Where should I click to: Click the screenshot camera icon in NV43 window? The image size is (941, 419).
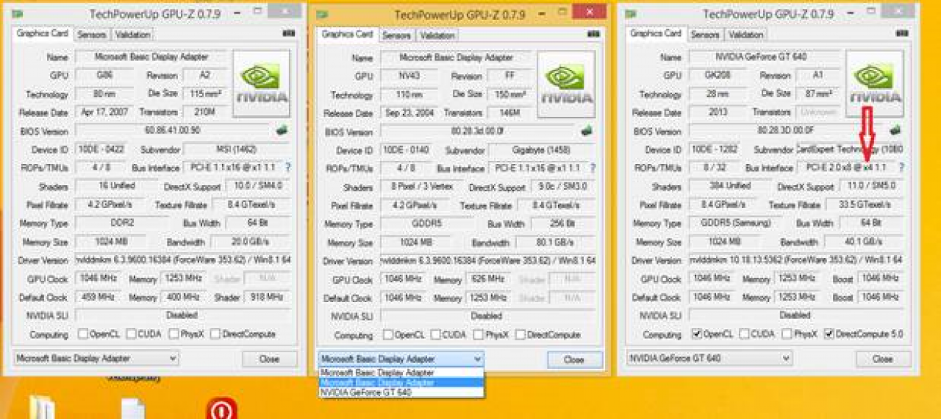tap(593, 35)
